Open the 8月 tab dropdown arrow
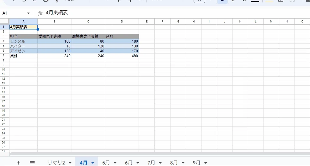 183,163
